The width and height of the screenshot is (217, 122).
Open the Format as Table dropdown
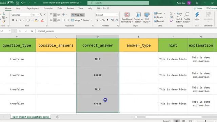pyautogui.click(x=138, y=18)
